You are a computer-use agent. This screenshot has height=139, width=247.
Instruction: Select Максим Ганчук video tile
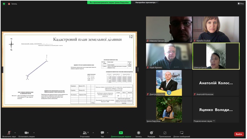pyautogui.click(x=169, y=29)
